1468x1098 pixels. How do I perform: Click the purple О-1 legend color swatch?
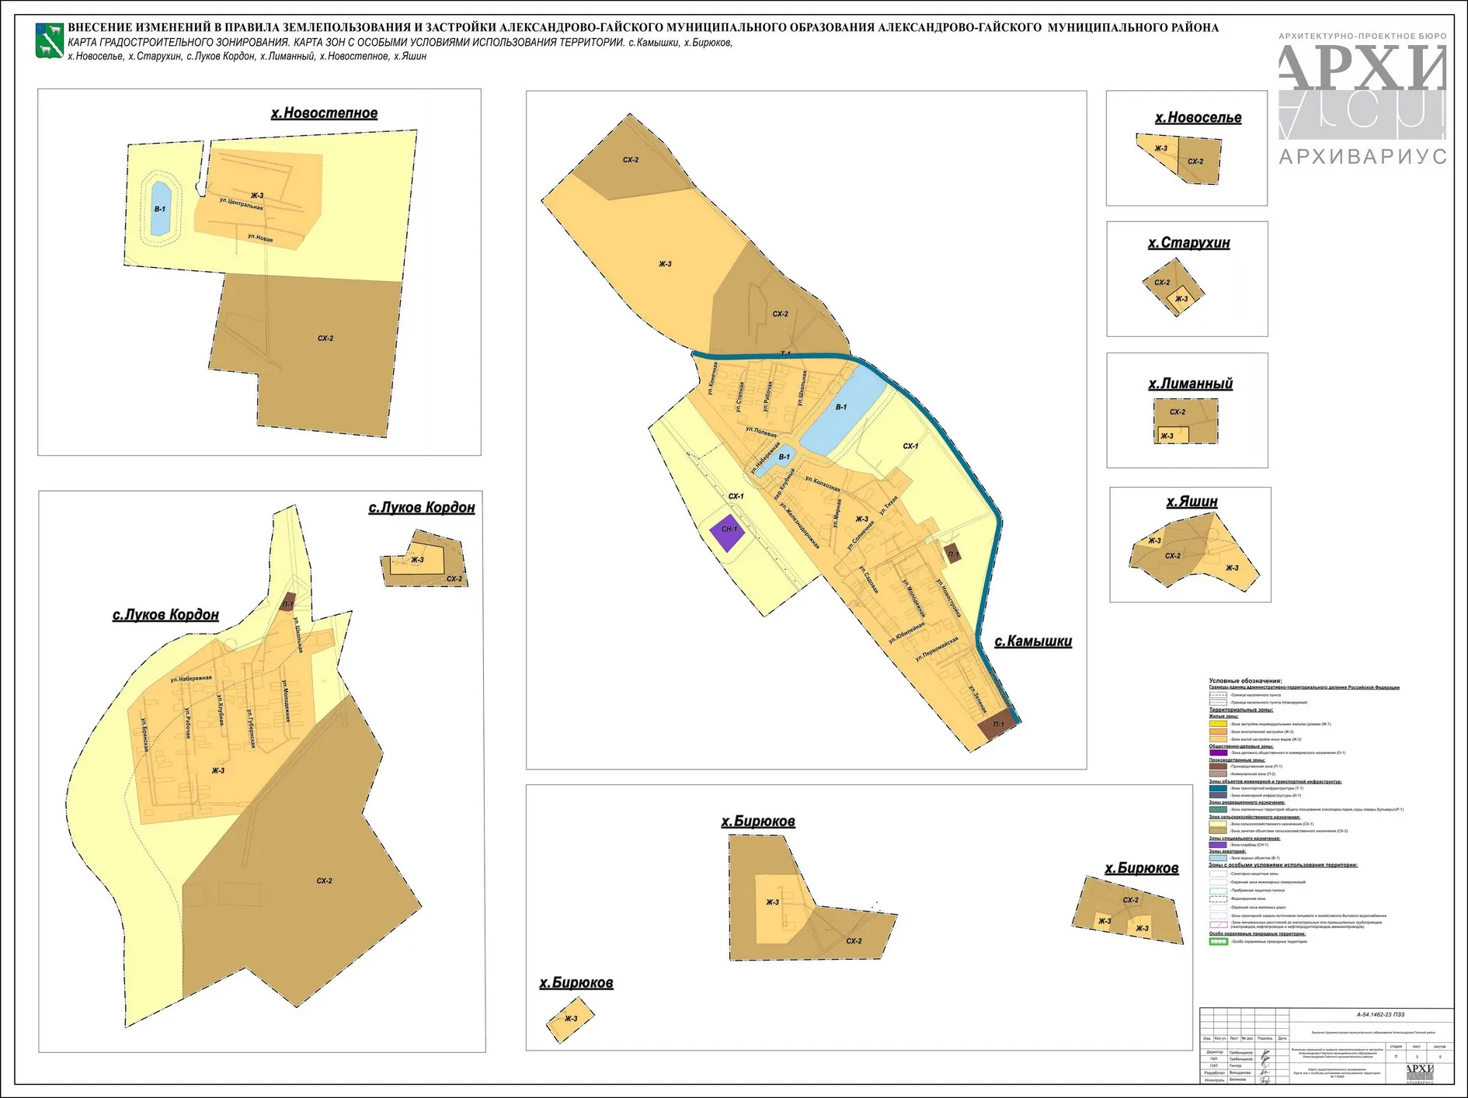click(x=1218, y=752)
